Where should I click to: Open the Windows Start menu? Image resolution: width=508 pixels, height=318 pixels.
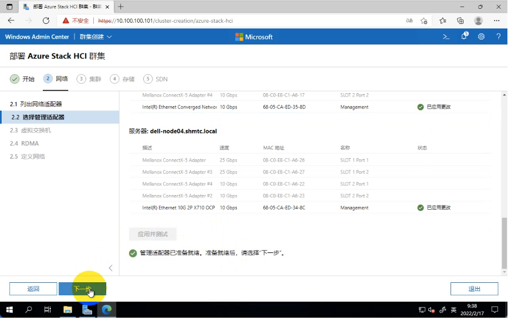[9, 310]
